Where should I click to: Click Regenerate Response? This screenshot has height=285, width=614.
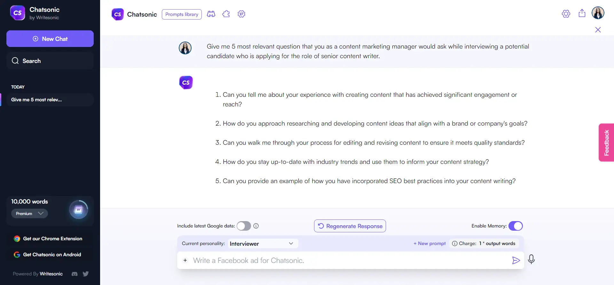click(350, 226)
